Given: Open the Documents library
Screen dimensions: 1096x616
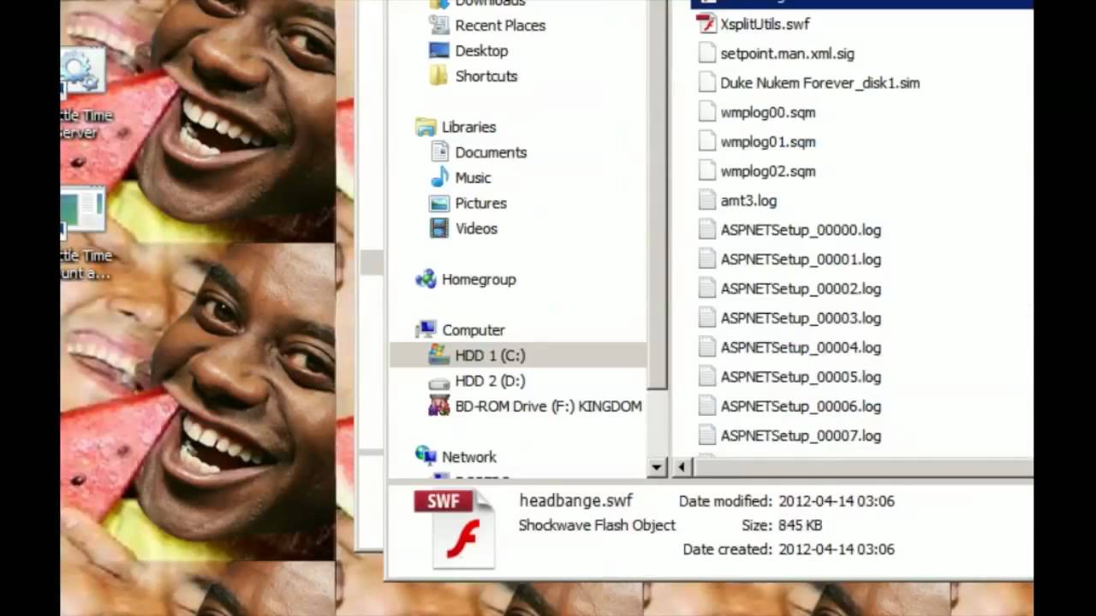Looking at the screenshot, I should [x=491, y=152].
